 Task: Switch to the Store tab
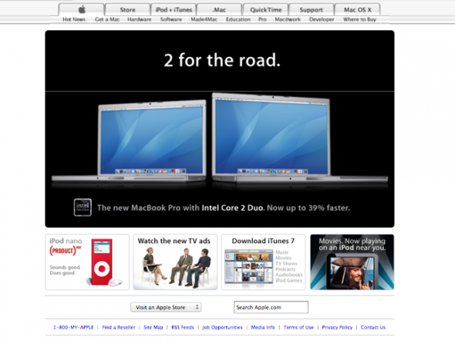point(127,9)
